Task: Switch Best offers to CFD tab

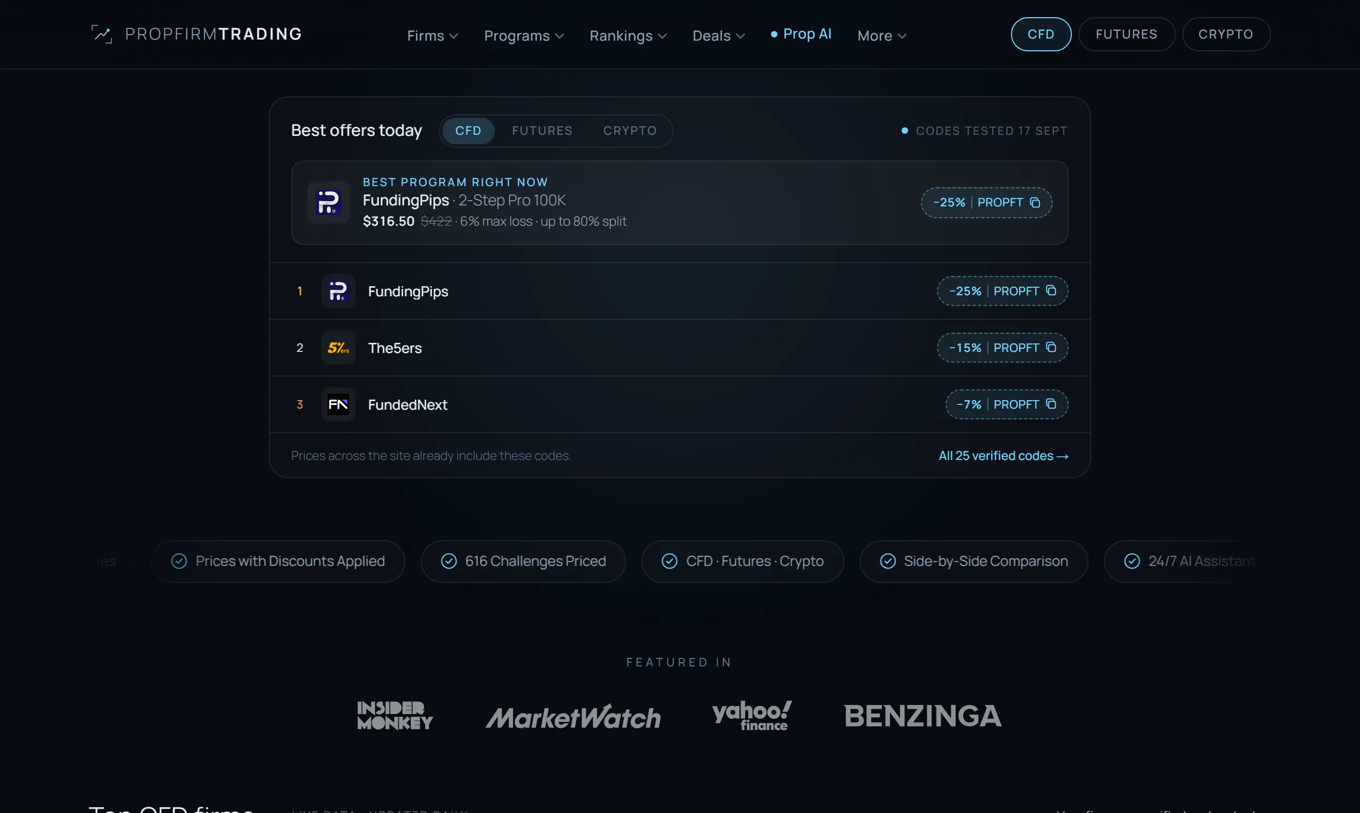Action: pos(469,131)
